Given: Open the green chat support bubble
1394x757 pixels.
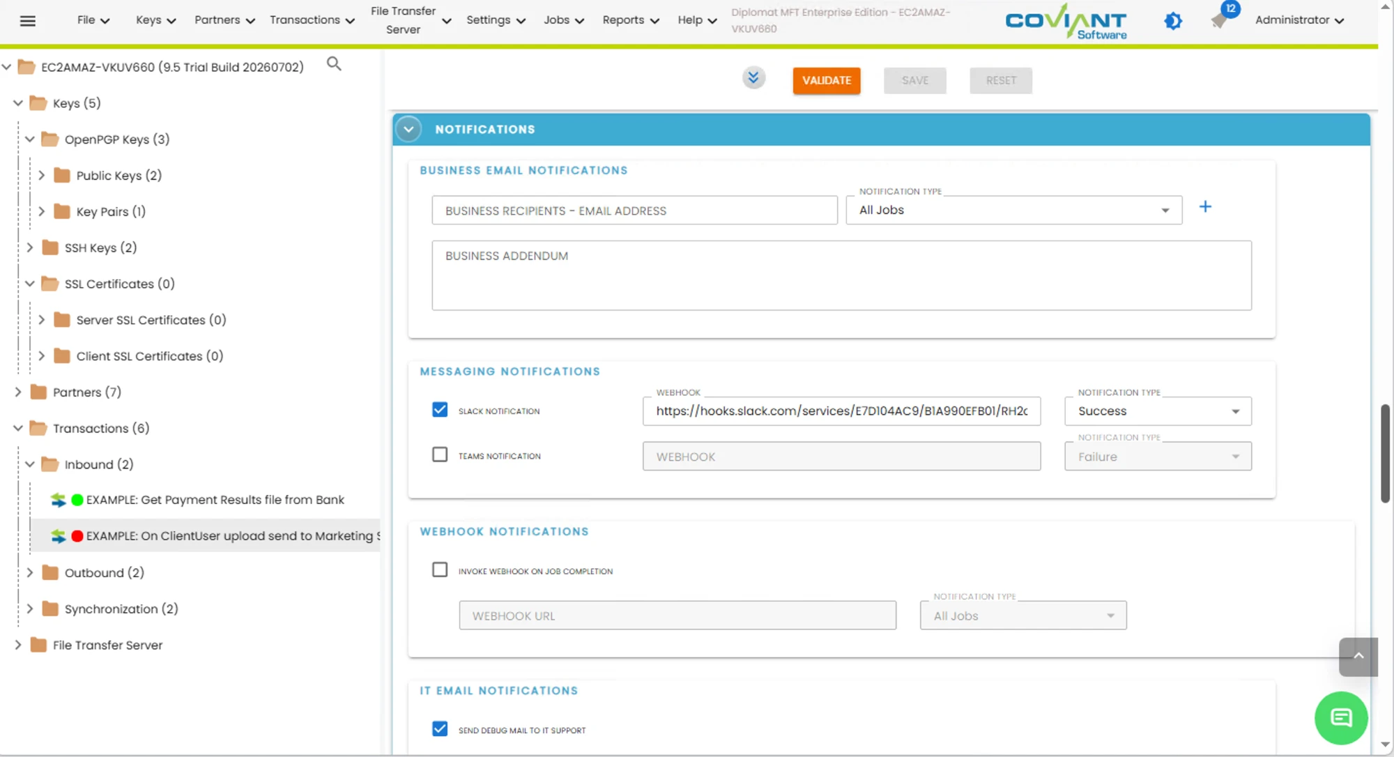Looking at the screenshot, I should (x=1340, y=718).
